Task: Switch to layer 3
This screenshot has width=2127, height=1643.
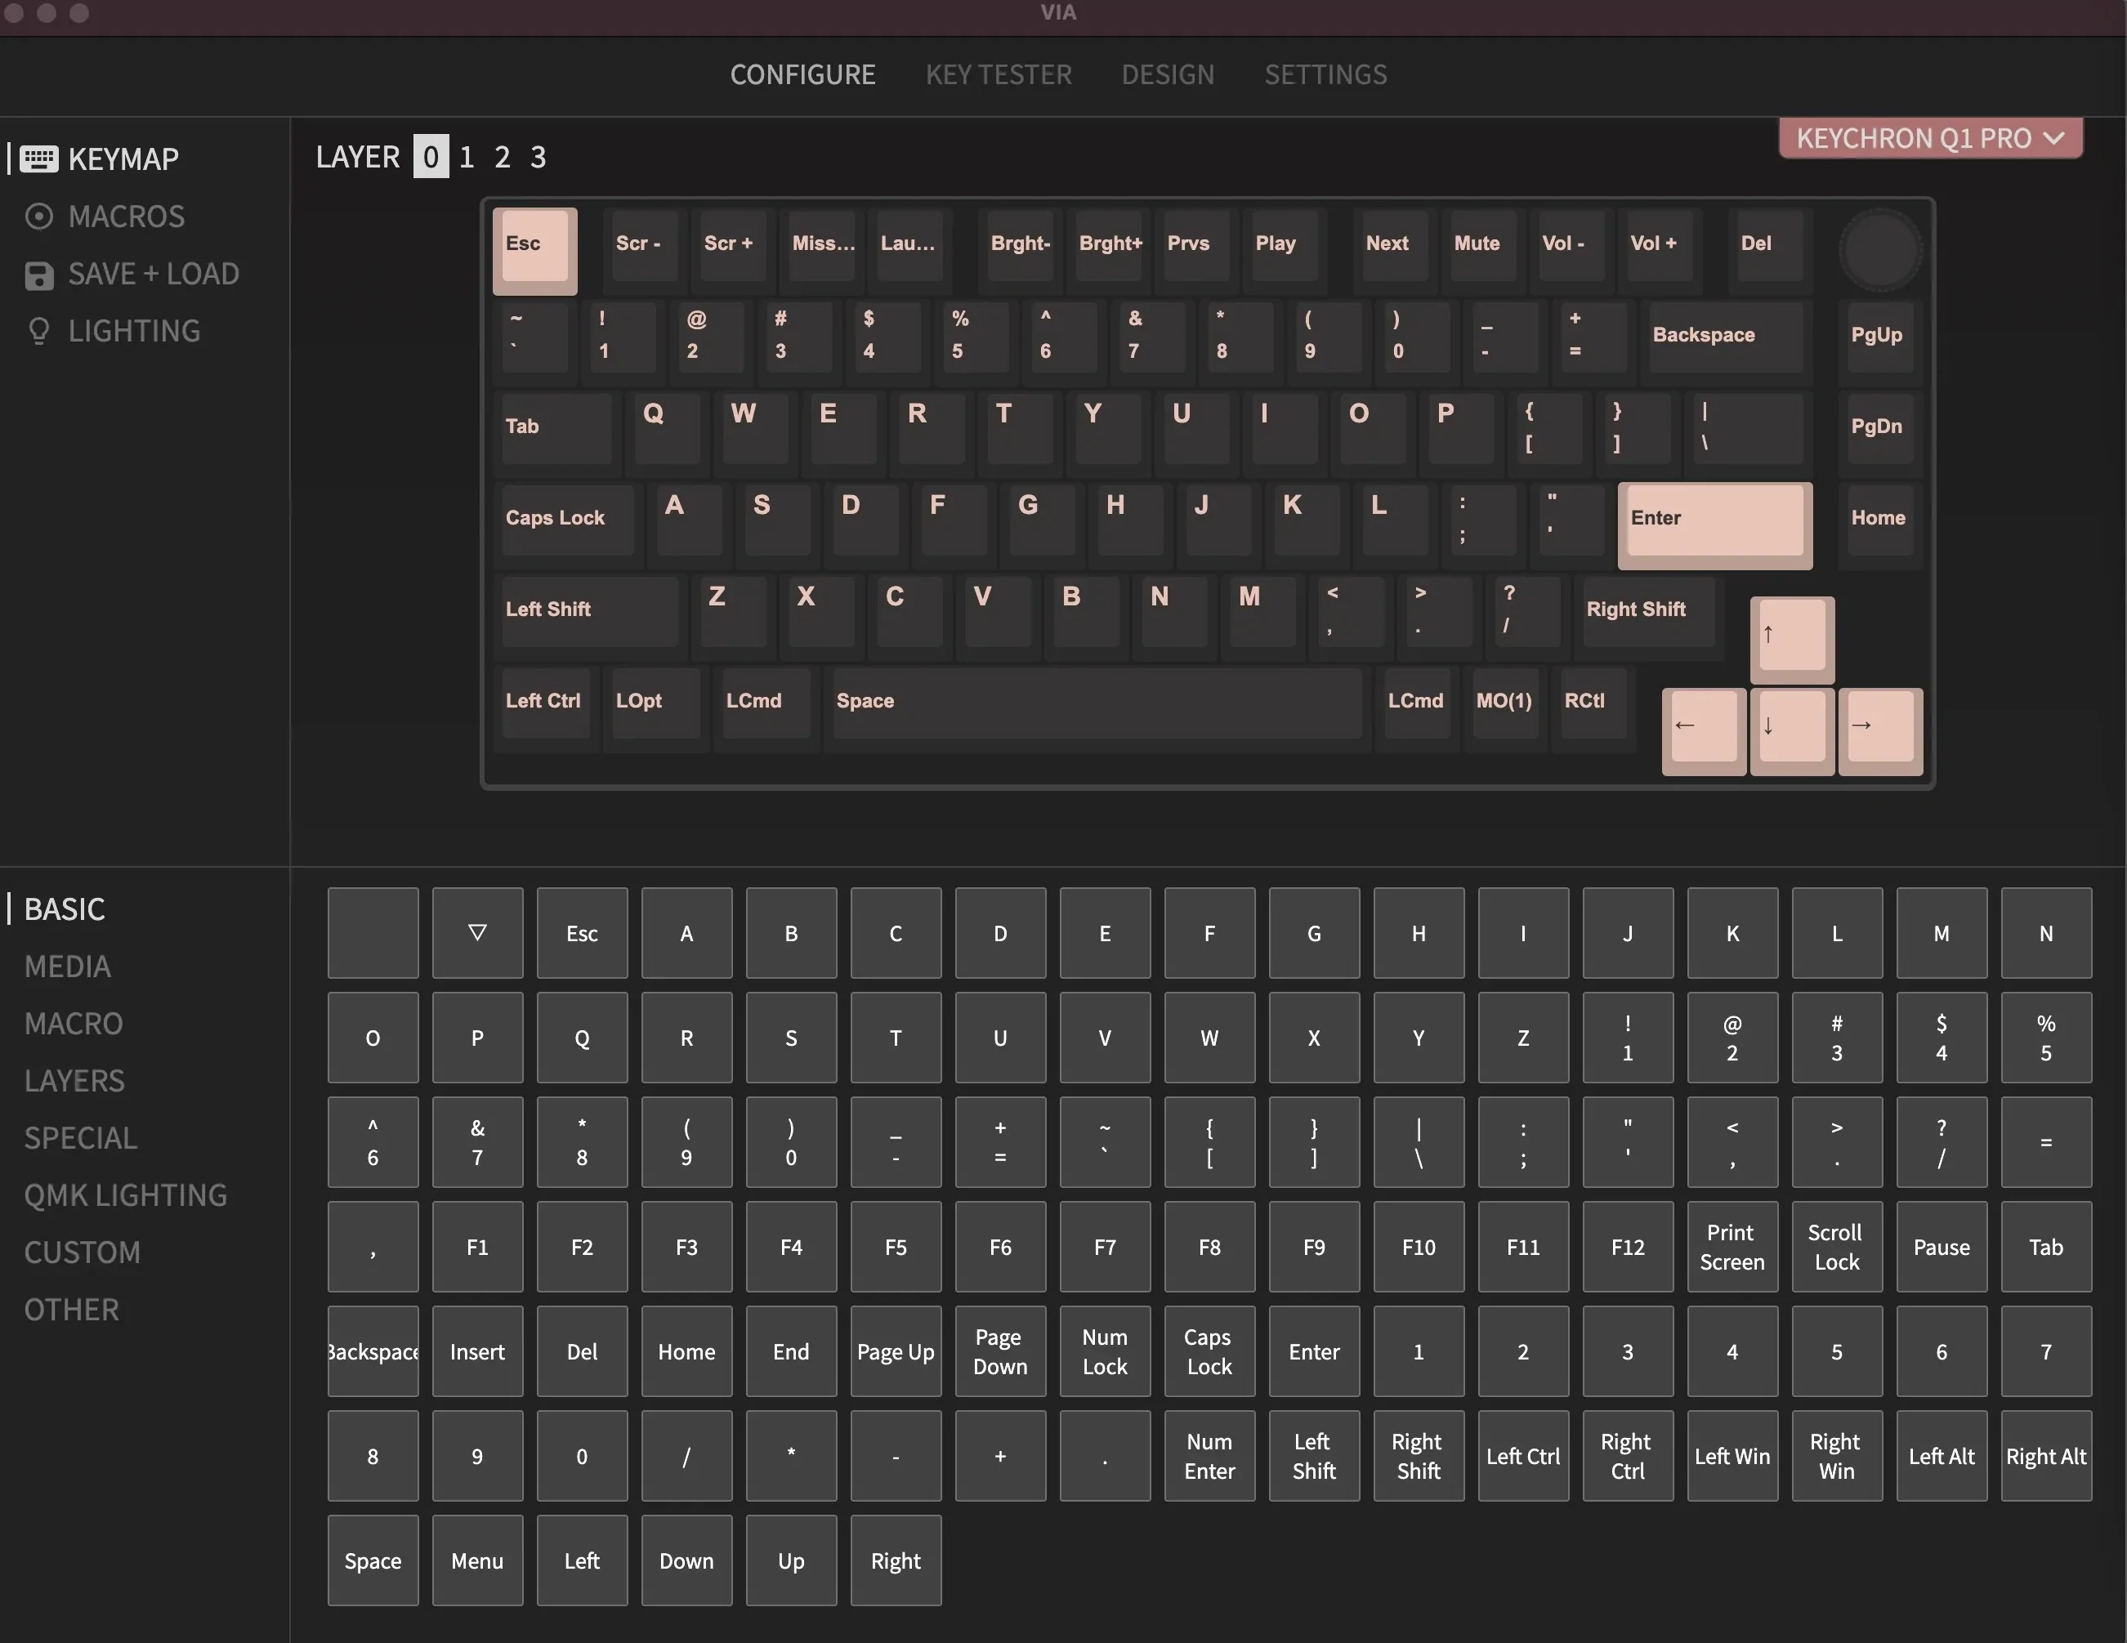Action: 538,157
